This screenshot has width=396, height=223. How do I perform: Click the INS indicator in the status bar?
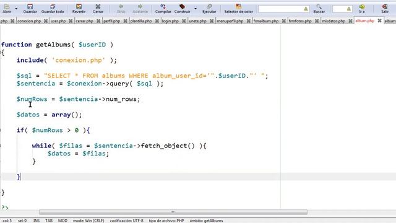click(x=37, y=221)
